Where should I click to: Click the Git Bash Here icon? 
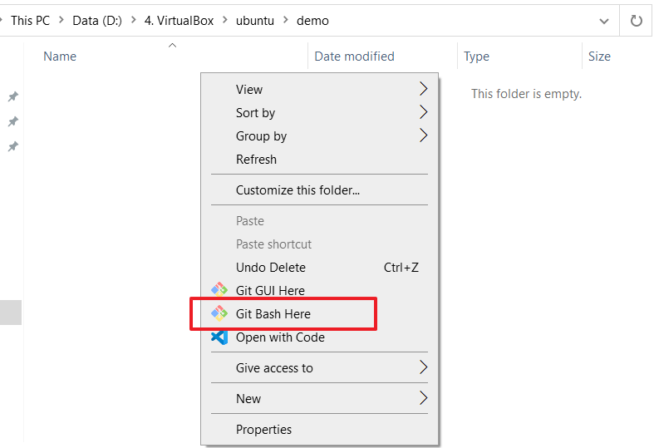[x=219, y=313]
